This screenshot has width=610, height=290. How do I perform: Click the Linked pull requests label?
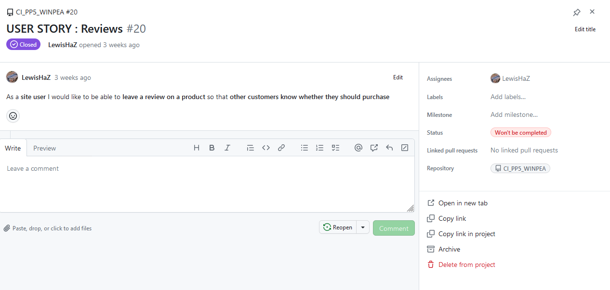[452, 151]
